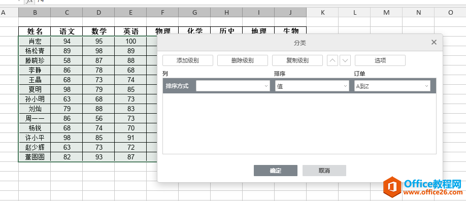
Task: Select the cell with name 周一一
Action: click(35, 118)
